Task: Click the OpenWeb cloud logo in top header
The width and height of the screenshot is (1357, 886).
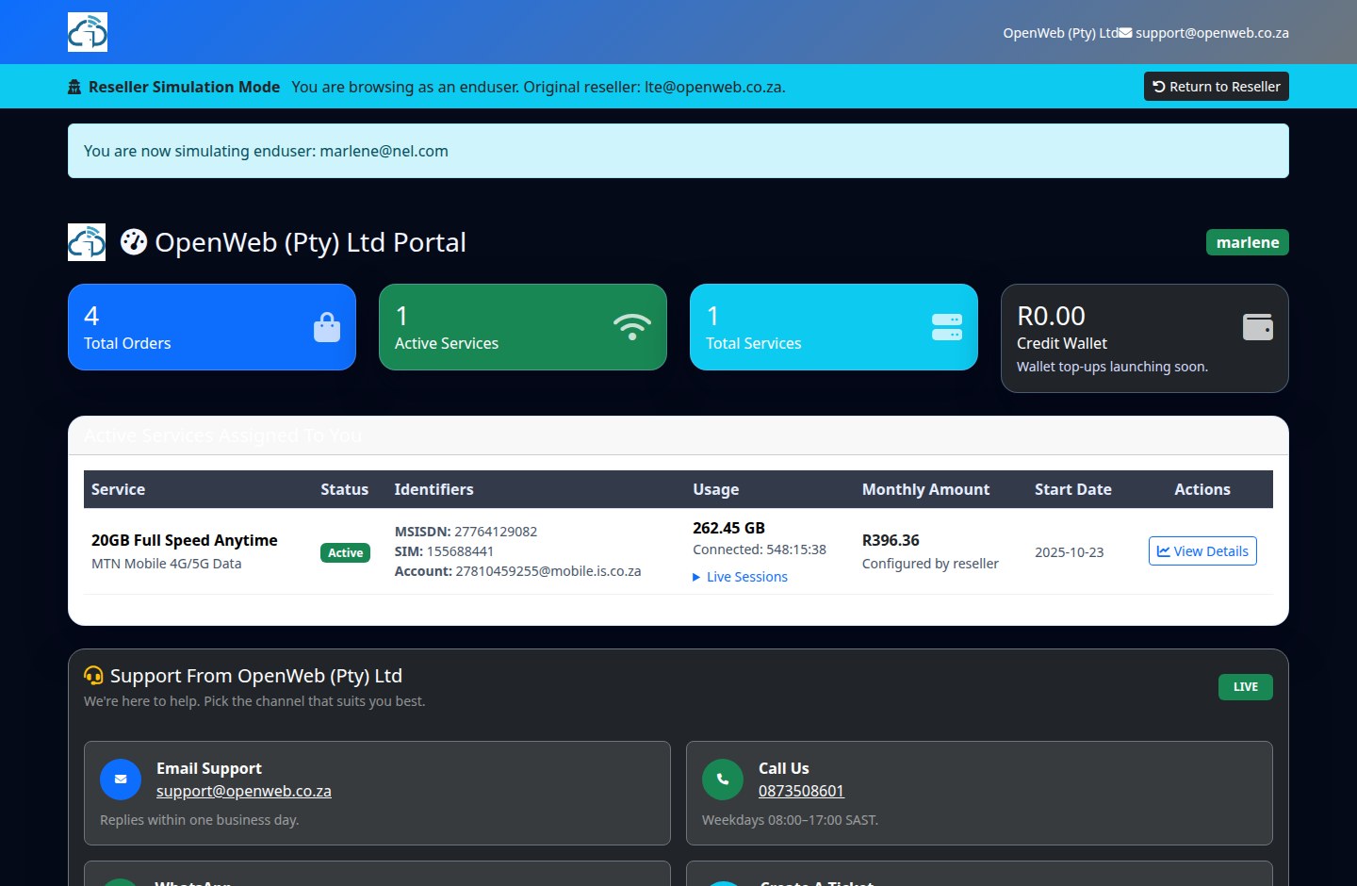Action: [88, 32]
